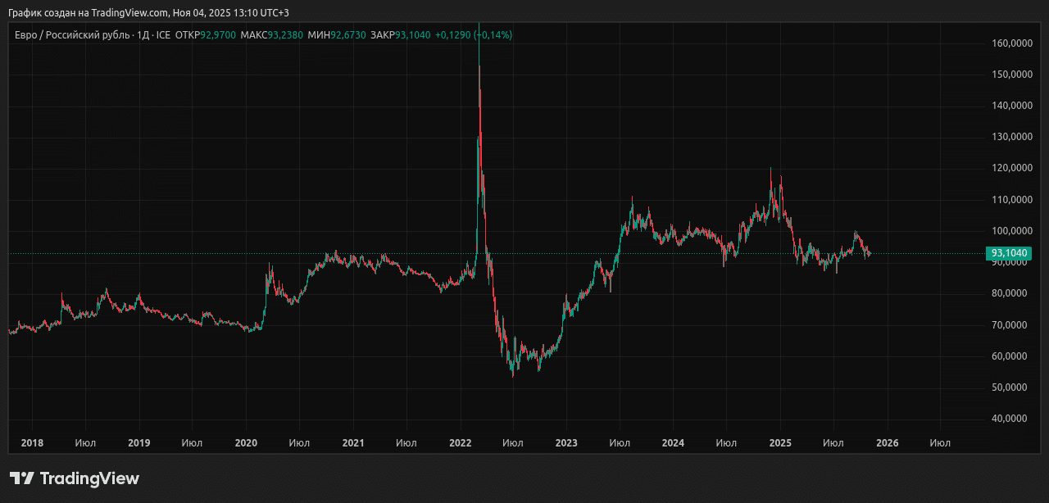Select the 2026 label on time axis
Image resolution: width=1049 pixels, height=503 pixels.
[x=887, y=443]
